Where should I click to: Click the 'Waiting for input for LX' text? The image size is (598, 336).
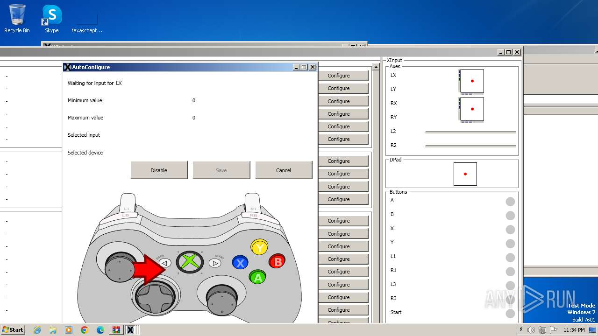[x=95, y=83]
